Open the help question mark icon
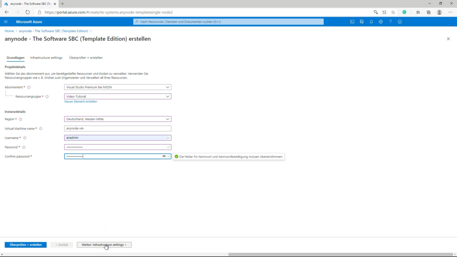The height and width of the screenshot is (257, 457). [x=390, y=21]
